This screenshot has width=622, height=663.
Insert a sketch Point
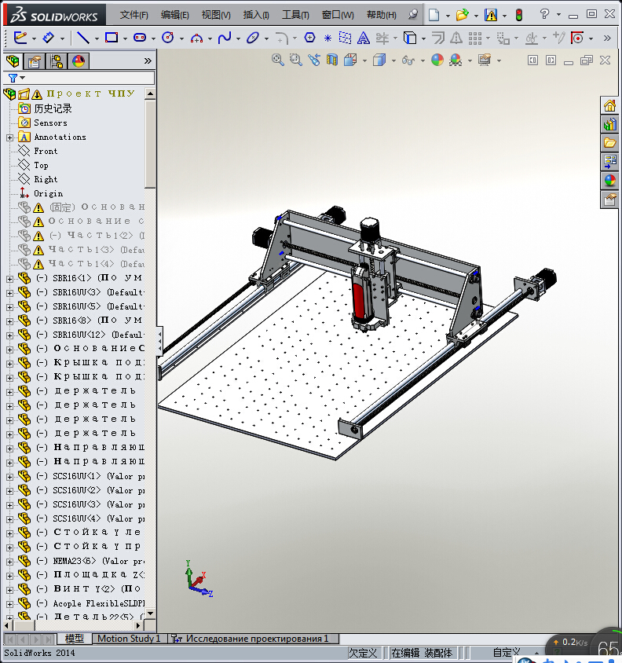click(327, 38)
